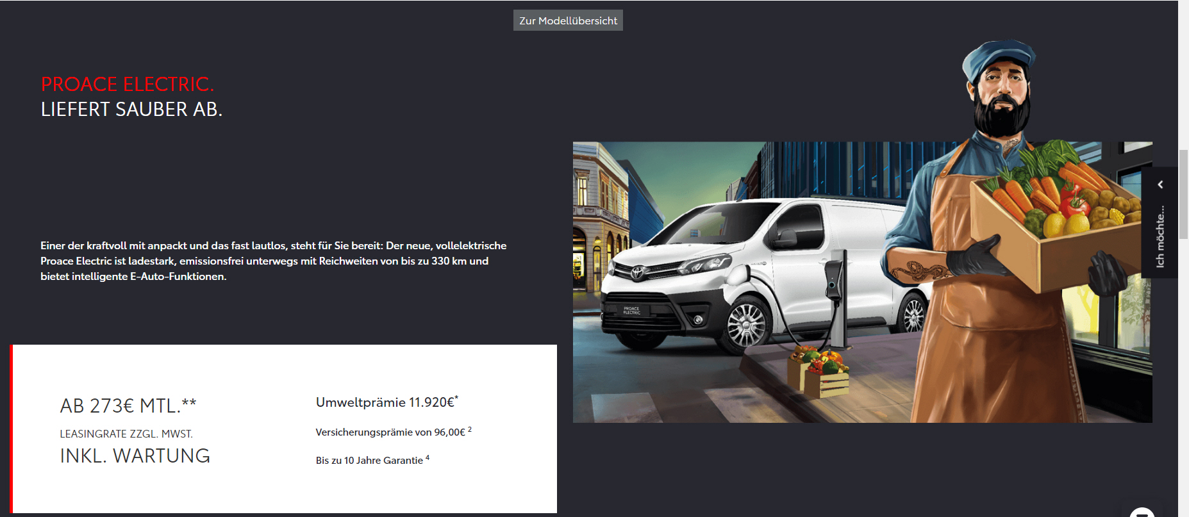Viewport: 1189px width, 517px height.
Task: Click the paragraph starting Einer der kraftvoll
Action: click(274, 261)
